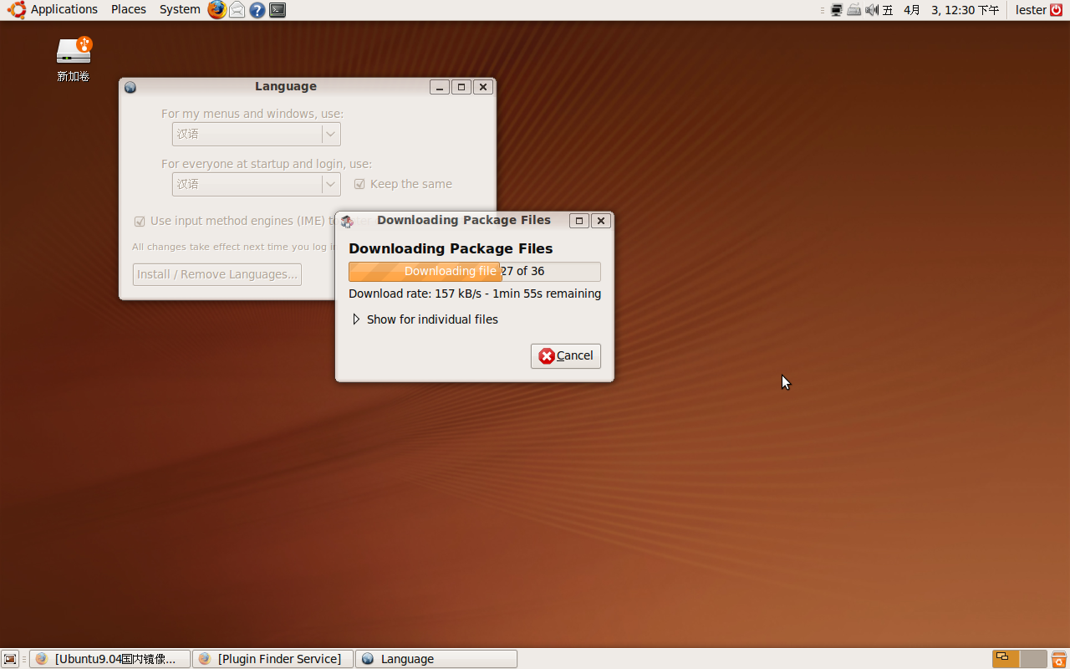Toggle the Use input method engines (IME) checkbox
The width and height of the screenshot is (1070, 669).
coord(140,221)
